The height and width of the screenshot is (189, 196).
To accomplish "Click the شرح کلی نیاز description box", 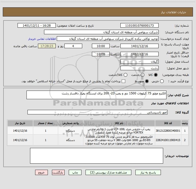I will coord(96,95).
